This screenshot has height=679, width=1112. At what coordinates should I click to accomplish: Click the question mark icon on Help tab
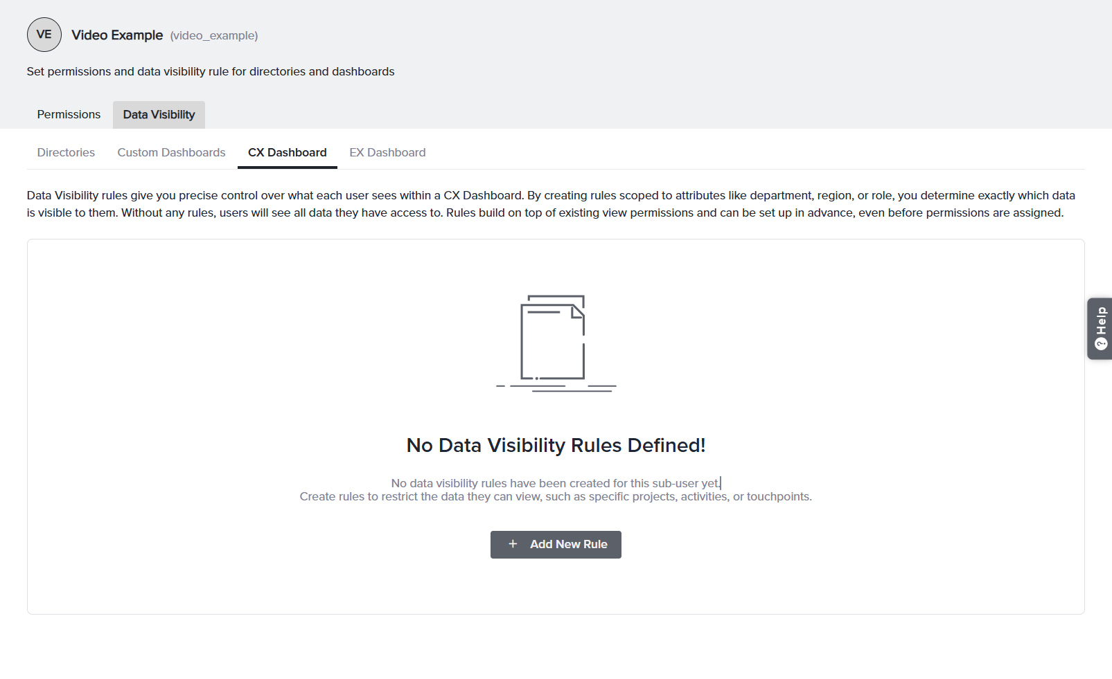tap(1101, 344)
